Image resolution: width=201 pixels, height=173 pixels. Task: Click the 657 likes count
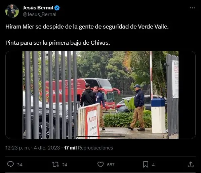111,165
